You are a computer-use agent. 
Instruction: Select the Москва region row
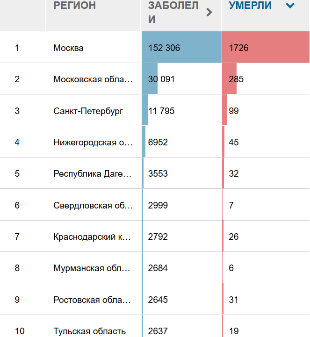(155, 47)
